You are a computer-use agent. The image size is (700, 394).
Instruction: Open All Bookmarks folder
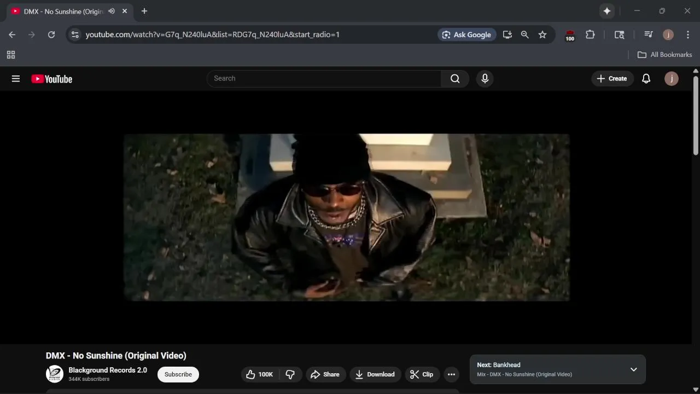pyautogui.click(x=665, y=55)
